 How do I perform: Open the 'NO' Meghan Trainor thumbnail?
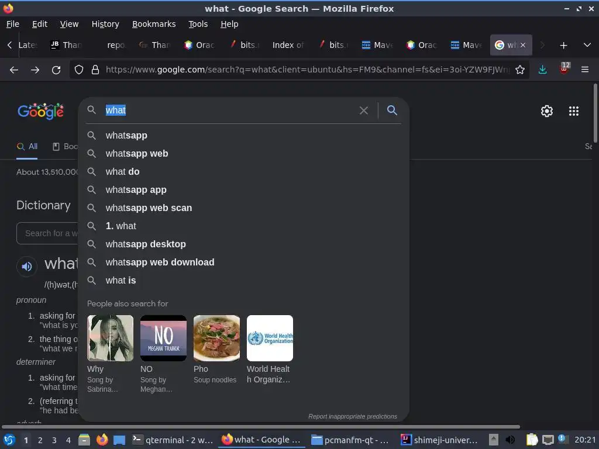[164, 339]
